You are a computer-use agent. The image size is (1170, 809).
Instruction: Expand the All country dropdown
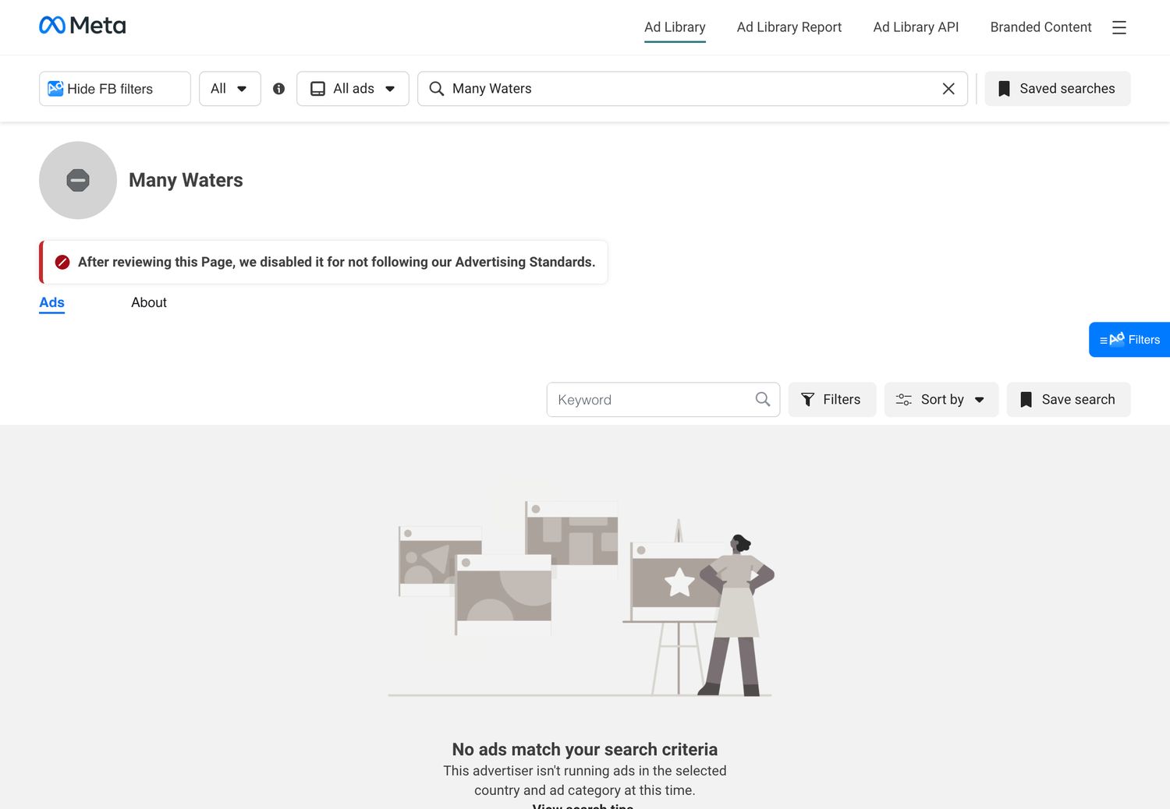[x=229, y=89]
